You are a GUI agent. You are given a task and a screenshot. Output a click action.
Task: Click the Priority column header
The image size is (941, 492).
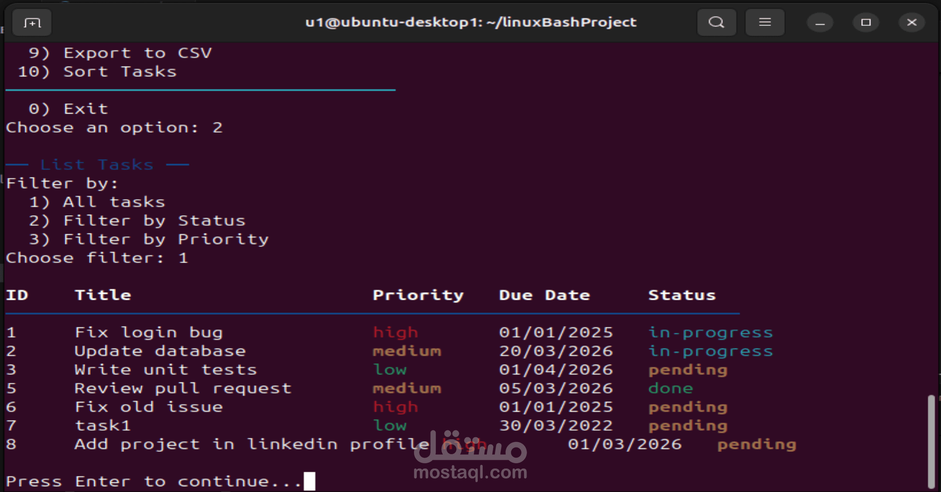click(418, 295)
